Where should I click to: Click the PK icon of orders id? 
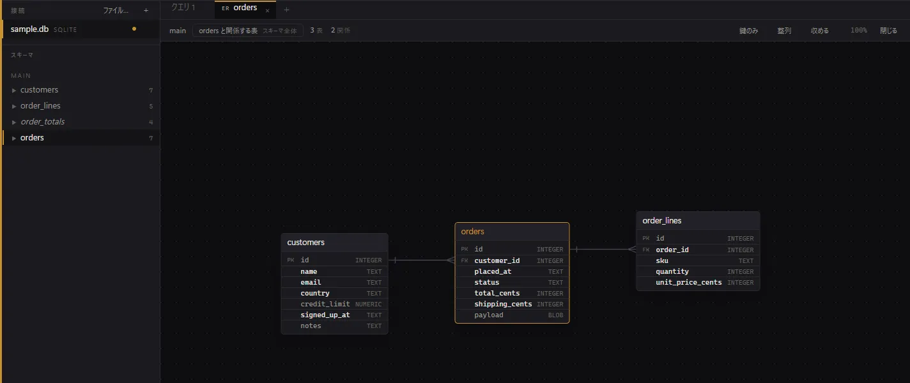pyautogui.click(x=465, y=250)
